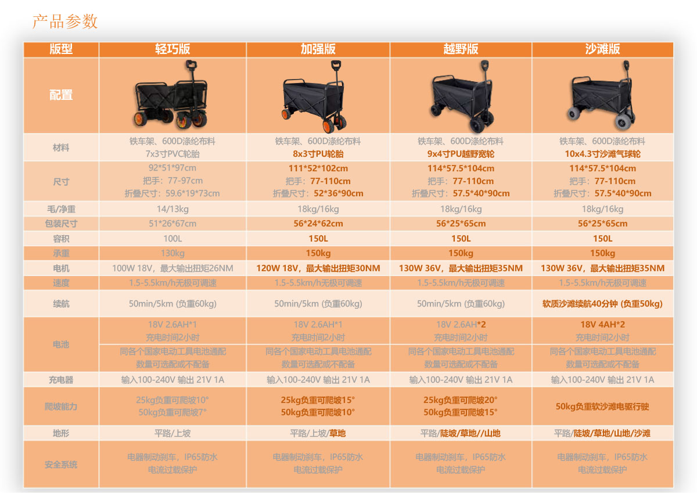Click the 越野版 column header
Image resolution: width=697 pixels, height=493 pixels.
point(461,49)
